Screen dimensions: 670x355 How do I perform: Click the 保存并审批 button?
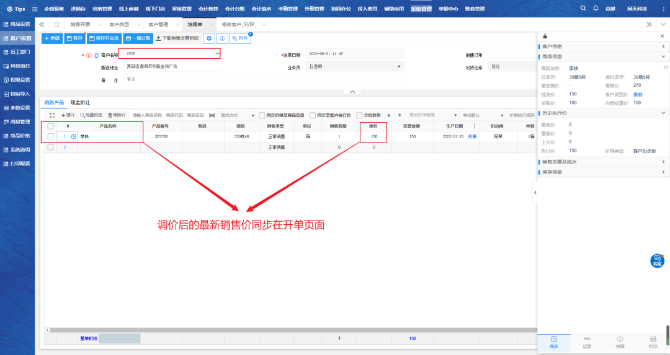(x=104, y=38)
